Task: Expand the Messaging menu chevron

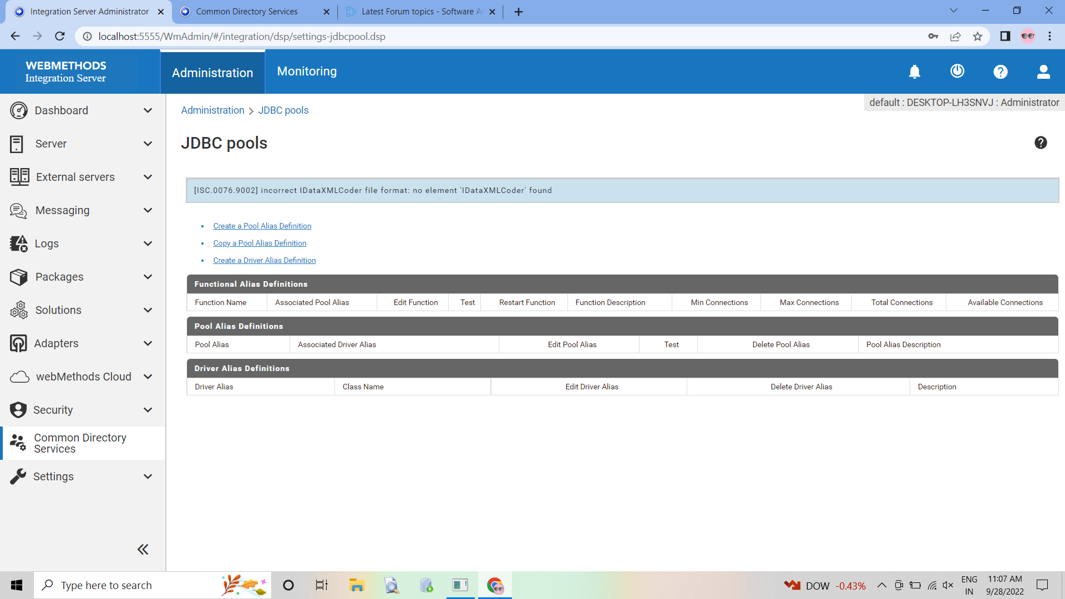Action: [148, 210]
